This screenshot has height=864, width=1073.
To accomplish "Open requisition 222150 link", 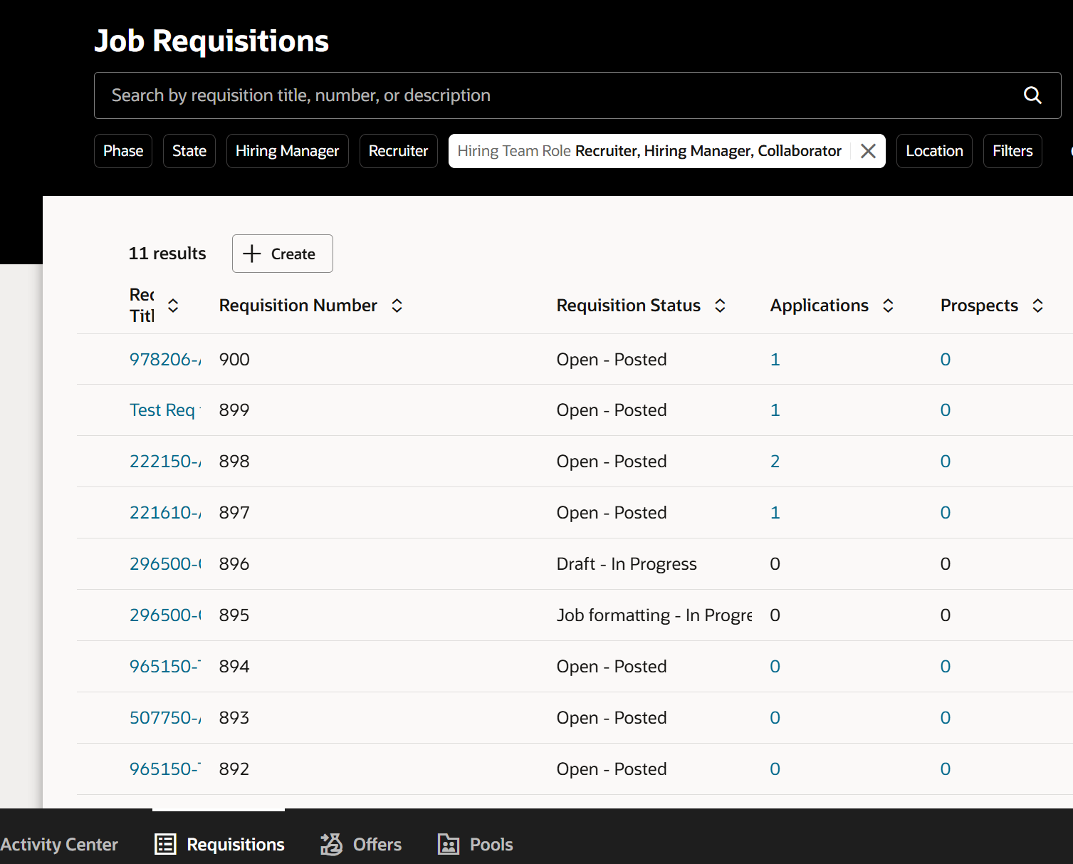I will pyautogui.click(x=165, y=462).
